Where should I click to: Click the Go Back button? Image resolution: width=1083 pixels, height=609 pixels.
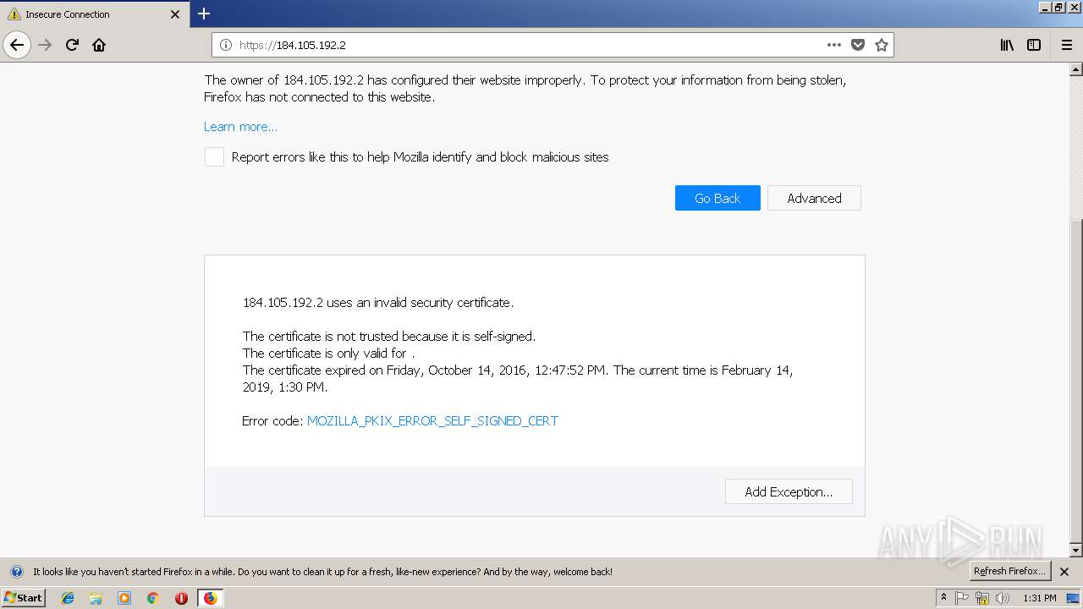717,198
